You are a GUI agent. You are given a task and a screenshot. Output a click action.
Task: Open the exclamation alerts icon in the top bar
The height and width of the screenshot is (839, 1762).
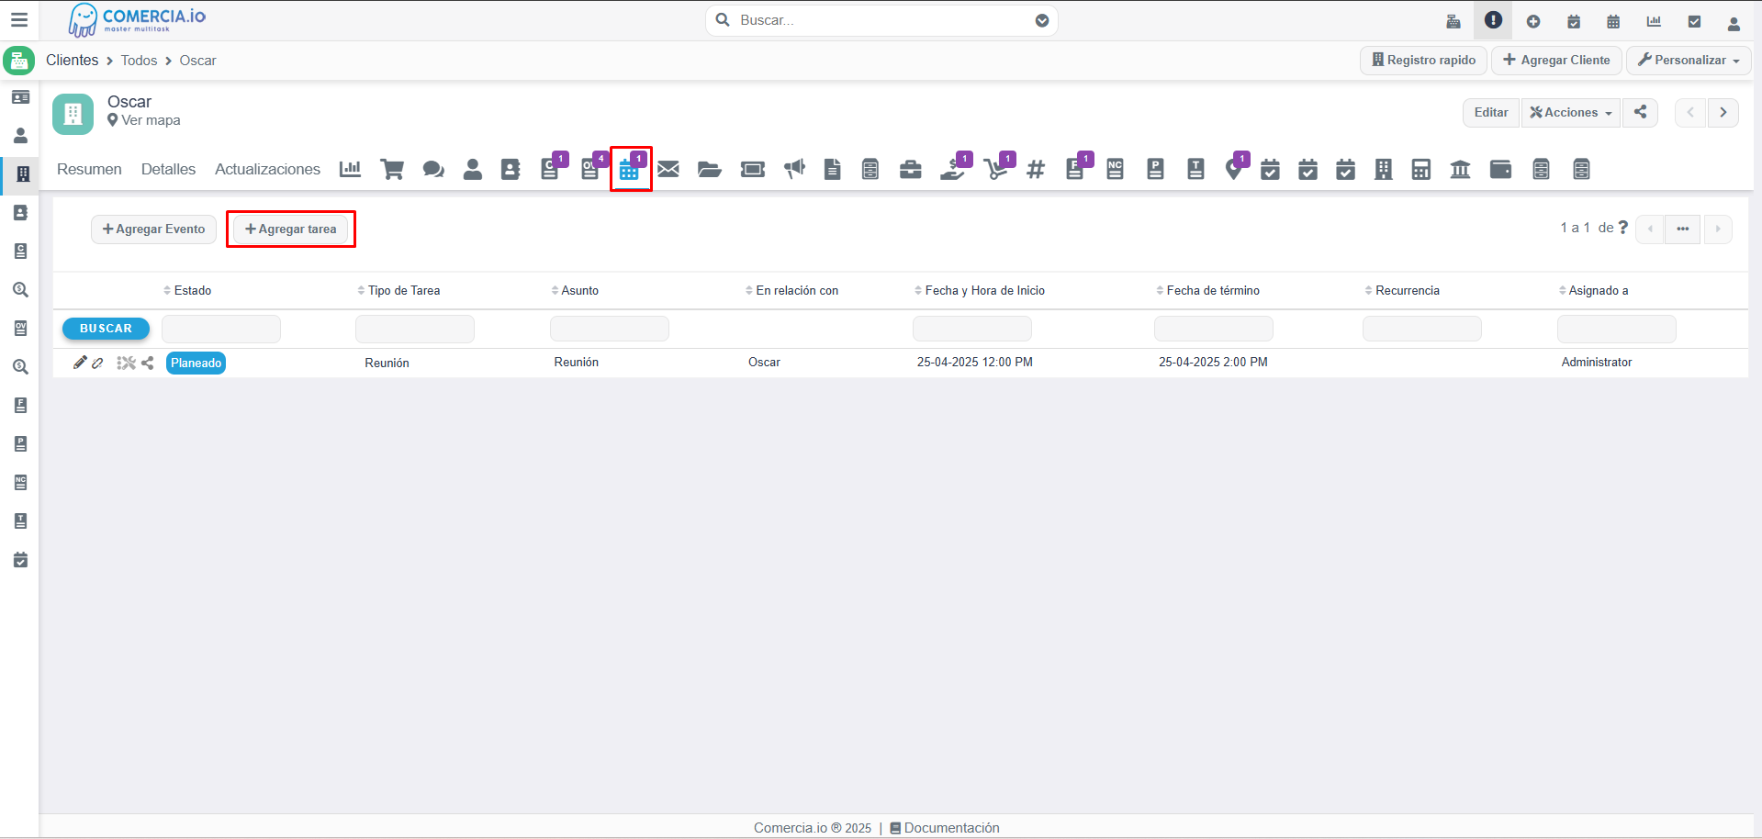point(1494,20)
